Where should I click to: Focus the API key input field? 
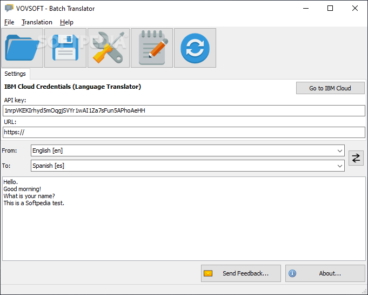[x=184, y=111]
